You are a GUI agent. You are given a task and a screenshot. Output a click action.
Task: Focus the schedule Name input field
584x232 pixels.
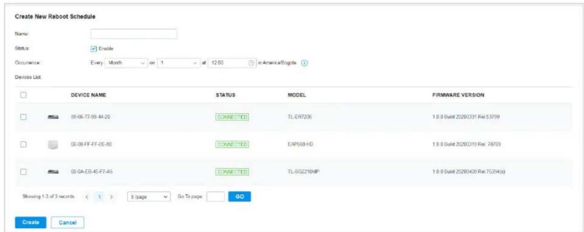pyautogui.click(x=134, y=34)
